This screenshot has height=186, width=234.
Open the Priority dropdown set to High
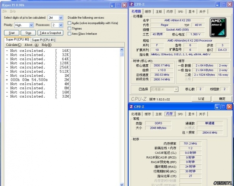coord(31,25)
